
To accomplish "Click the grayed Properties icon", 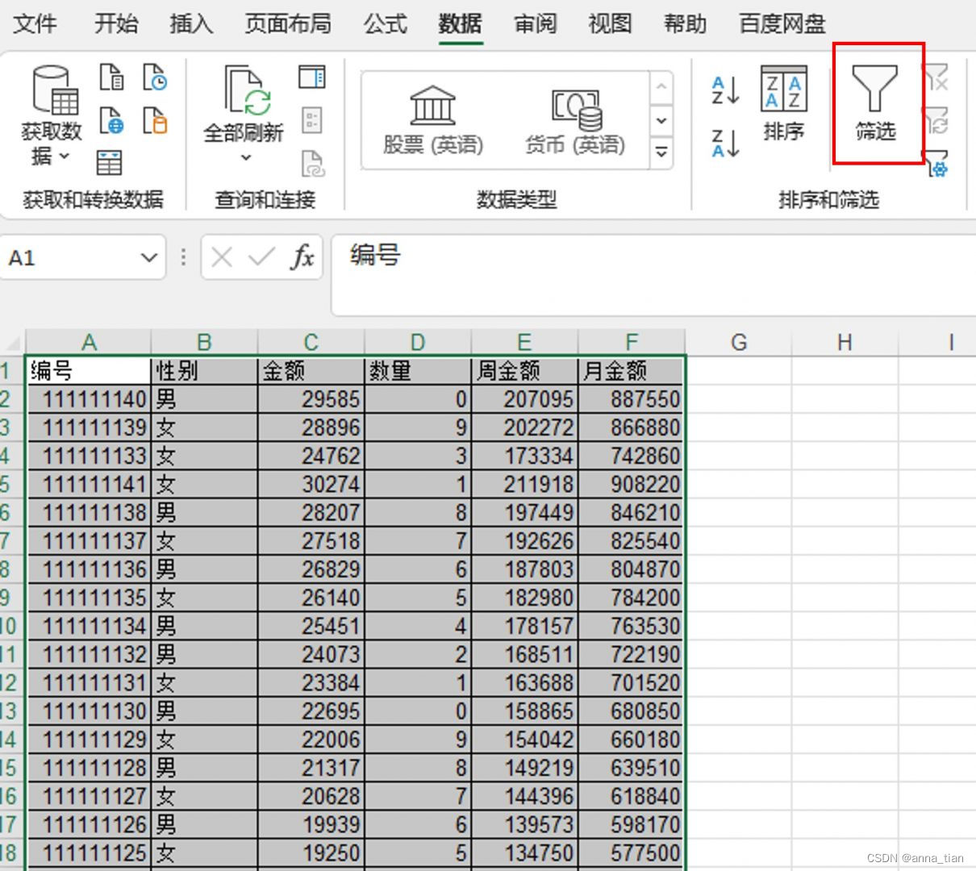I will [312, 120].
